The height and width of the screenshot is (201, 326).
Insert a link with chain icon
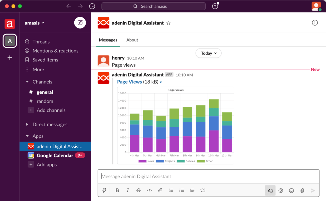coord(160,190)
